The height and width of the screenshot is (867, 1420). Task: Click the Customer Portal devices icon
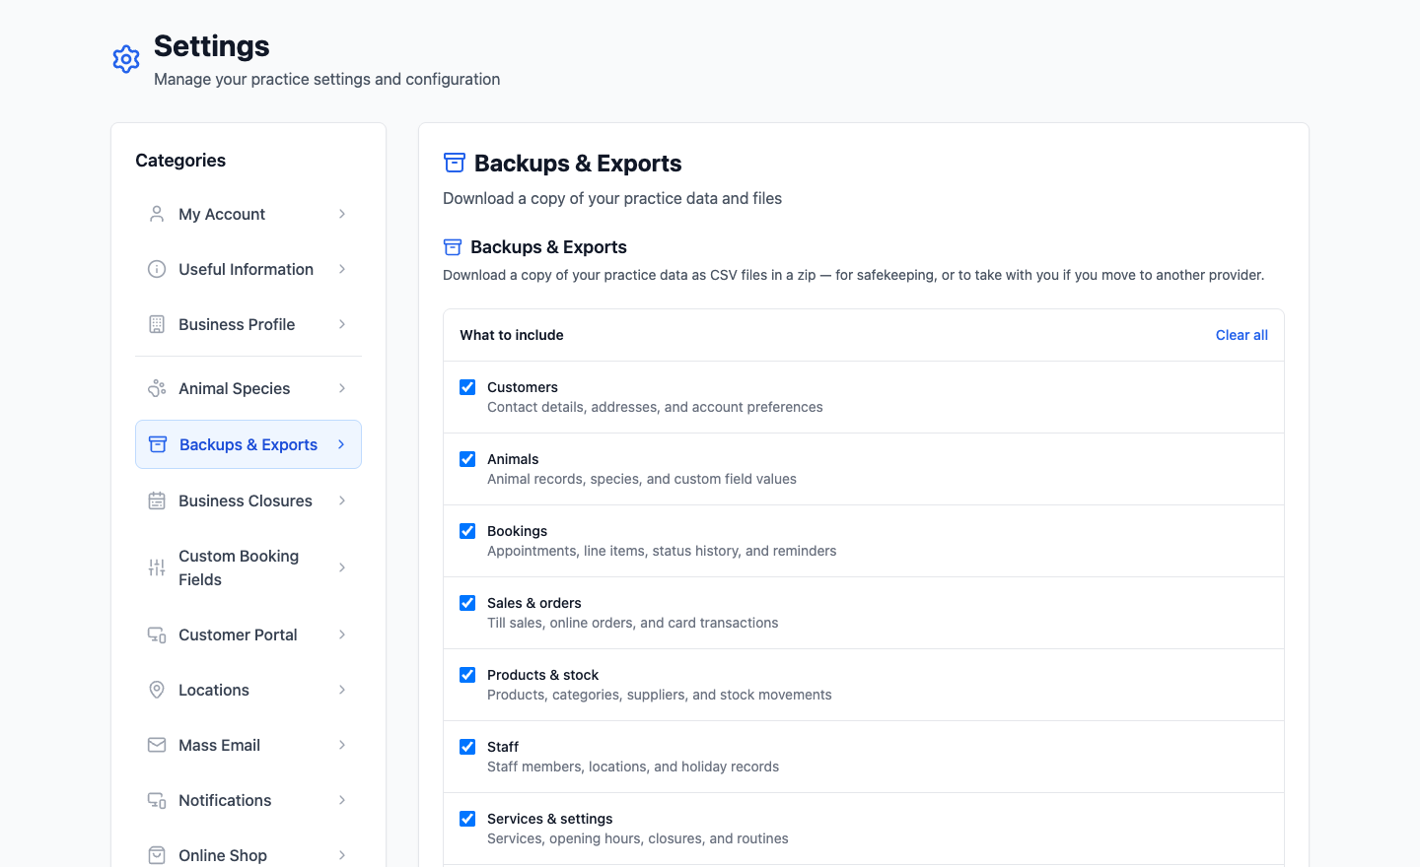point(157,634)
